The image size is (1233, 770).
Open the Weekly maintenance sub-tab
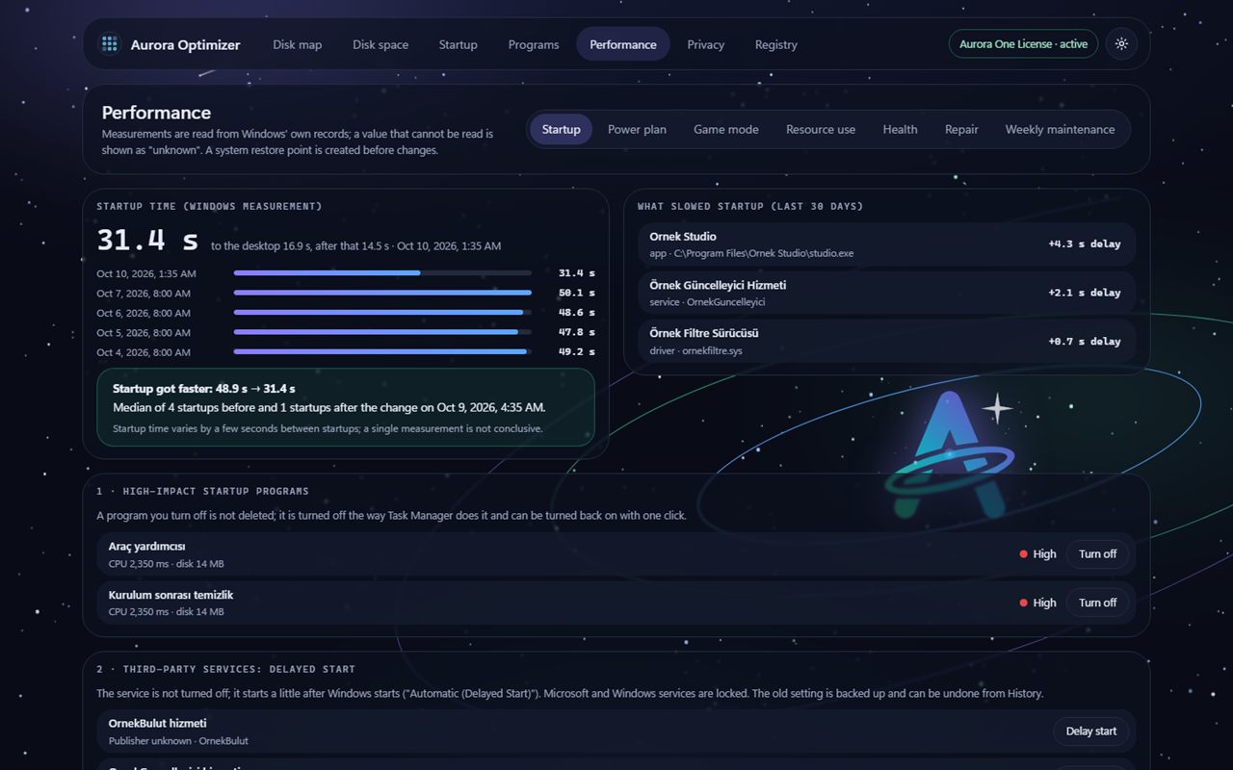pyautogui.click(x=1061, y=129)
